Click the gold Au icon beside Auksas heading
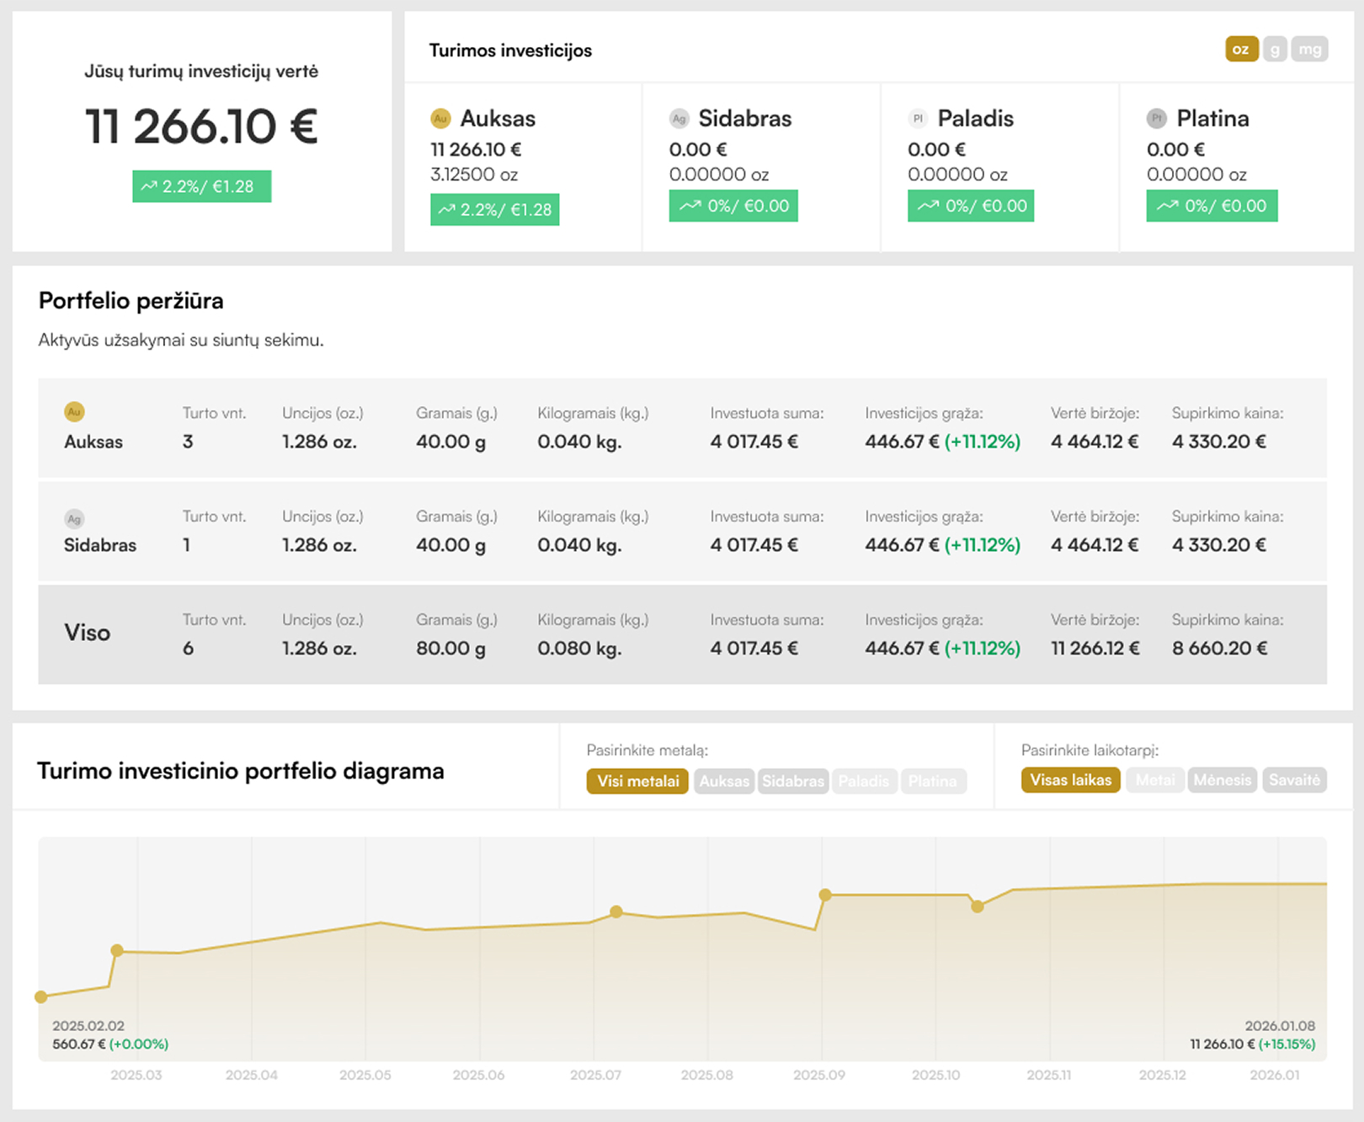This screenshot has width=1364, height=1122. [440, 119]
